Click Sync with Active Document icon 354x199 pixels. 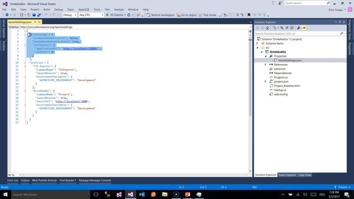tap(282, 28)
